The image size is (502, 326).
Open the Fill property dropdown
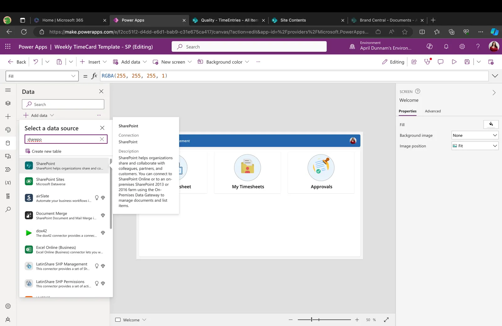[42, 76]
